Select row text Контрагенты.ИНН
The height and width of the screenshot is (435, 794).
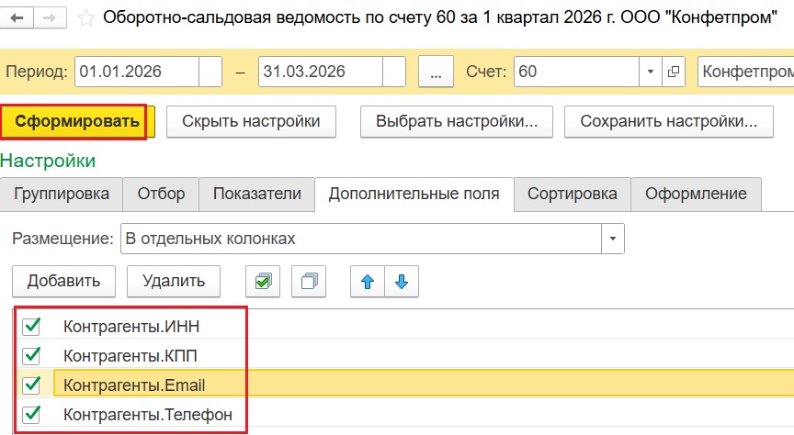(x=131, y=327)
